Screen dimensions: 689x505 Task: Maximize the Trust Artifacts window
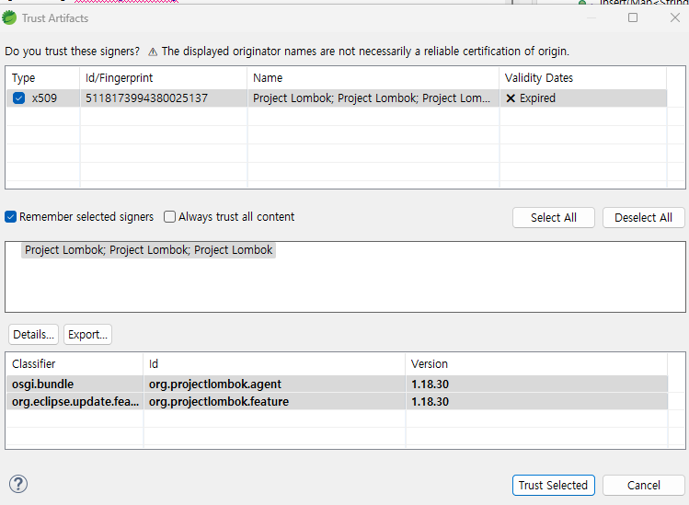[x=633, y=17]
